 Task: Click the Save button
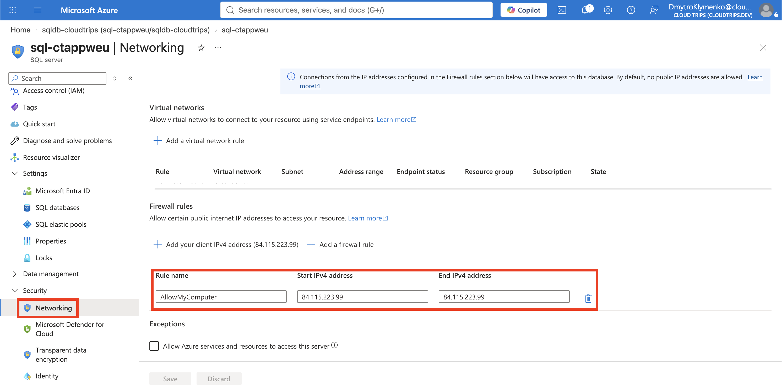point(170,378)
